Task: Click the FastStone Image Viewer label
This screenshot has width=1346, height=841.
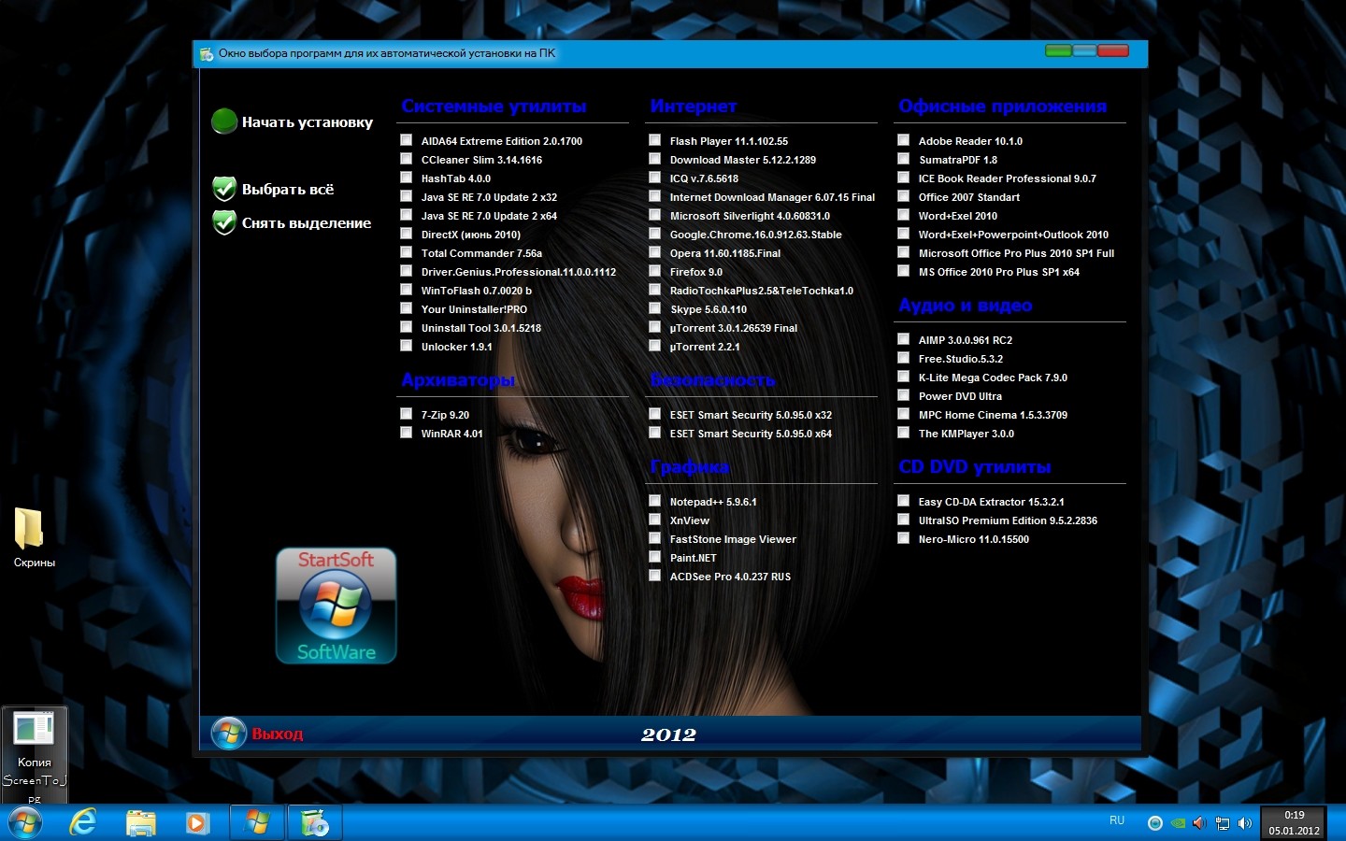Action: pos(733,539)
